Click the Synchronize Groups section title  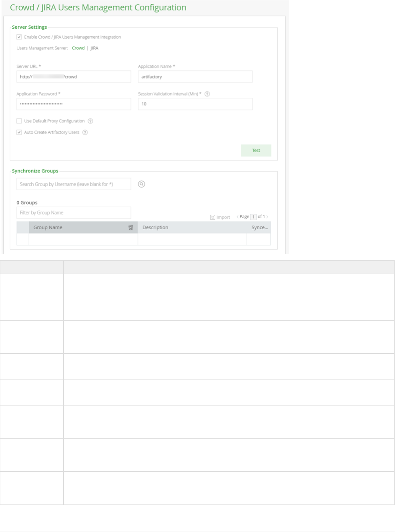pos(35,171)
